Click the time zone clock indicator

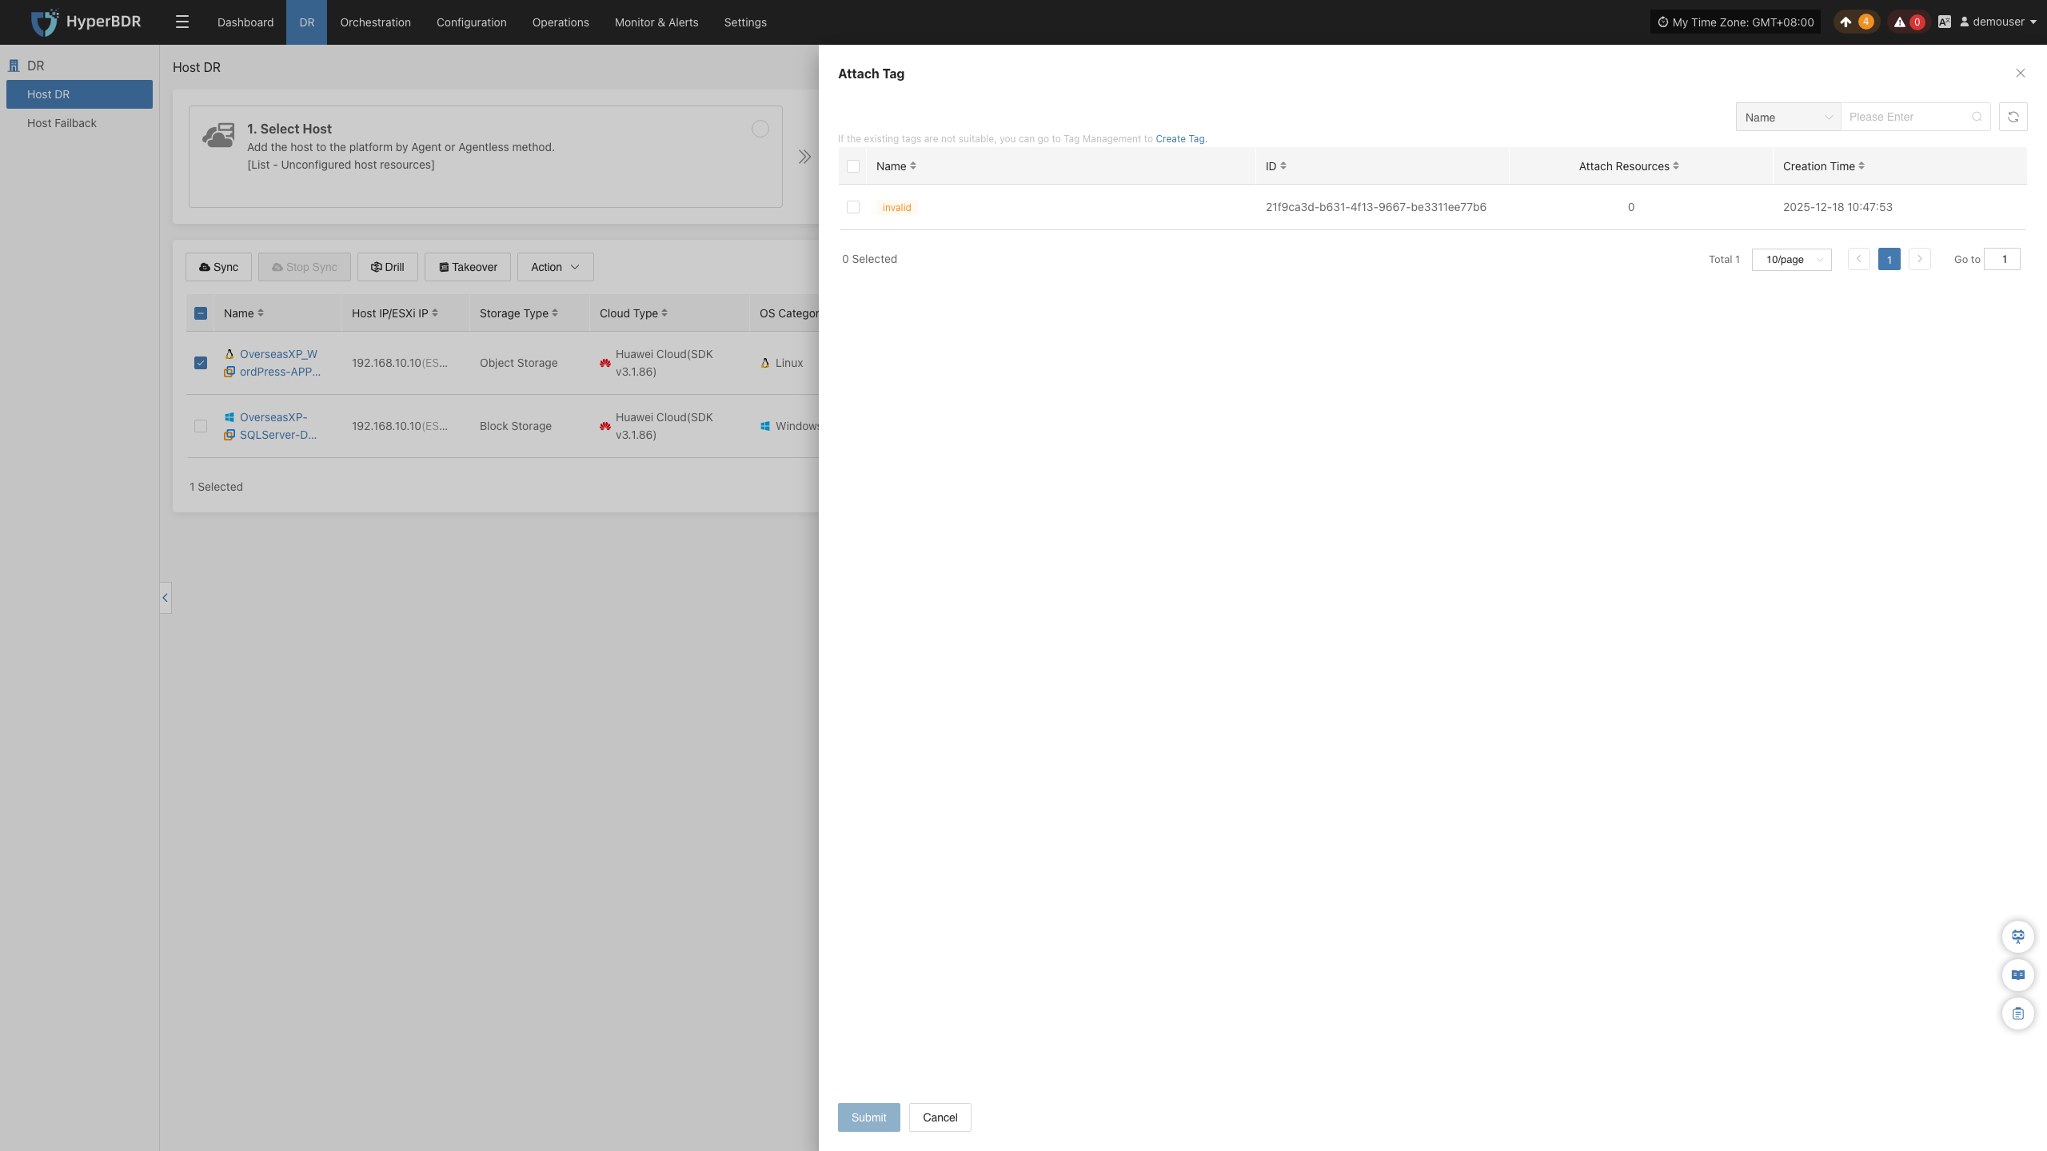[1735, 22]
